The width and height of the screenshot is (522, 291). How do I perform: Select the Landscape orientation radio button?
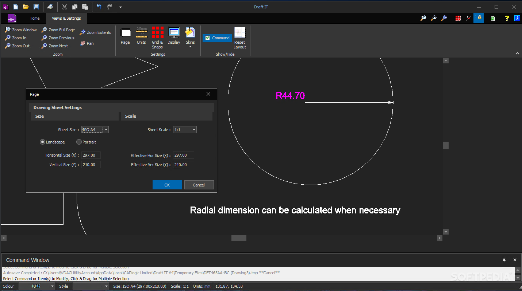coord(43,142)
